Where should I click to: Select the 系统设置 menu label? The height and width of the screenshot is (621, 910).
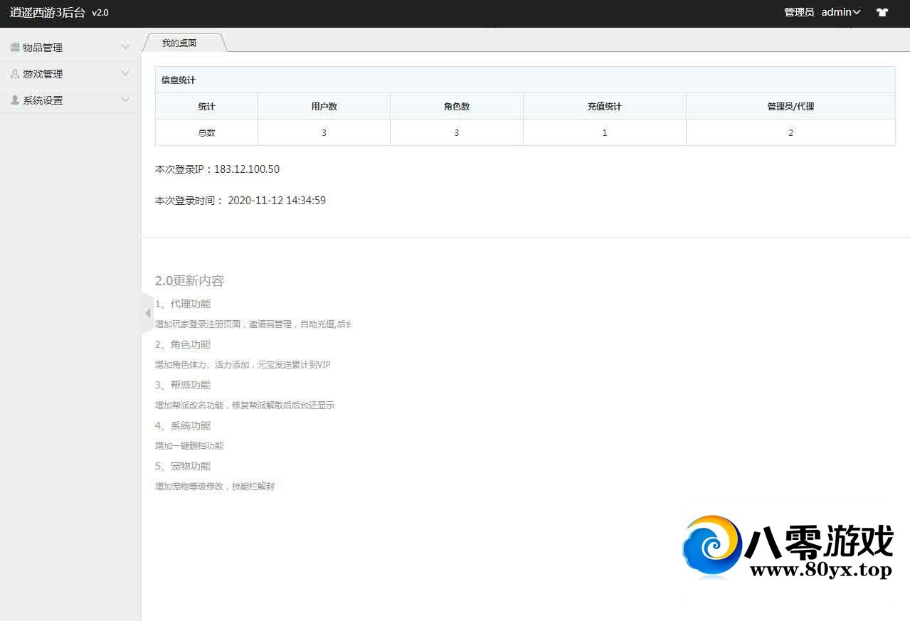point(43,100)
